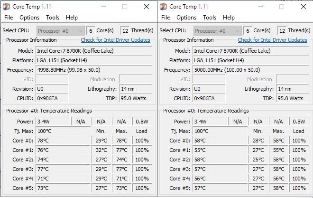This screenshot has height=198, width=313.
Task: Select Platform field LGA 1151 in right window
Action: [251, 60]
